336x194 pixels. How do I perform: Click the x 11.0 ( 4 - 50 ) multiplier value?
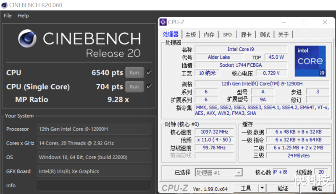(214, 140)
